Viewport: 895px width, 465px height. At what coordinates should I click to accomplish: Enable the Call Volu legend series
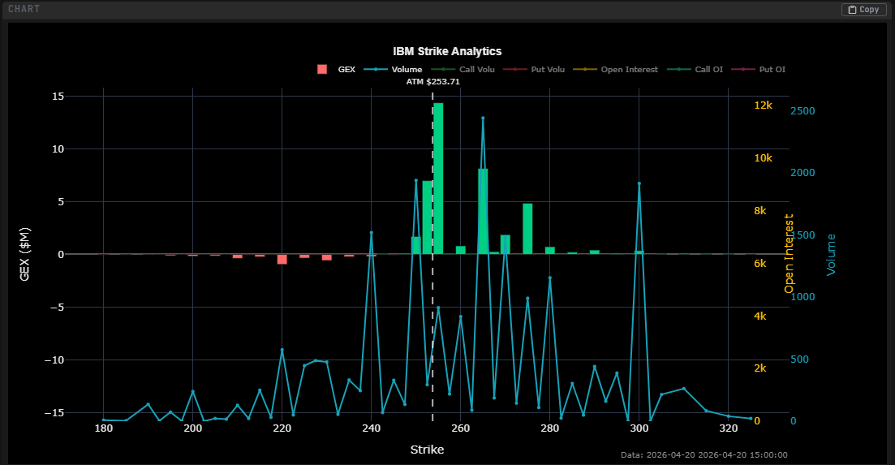(463, 70)
